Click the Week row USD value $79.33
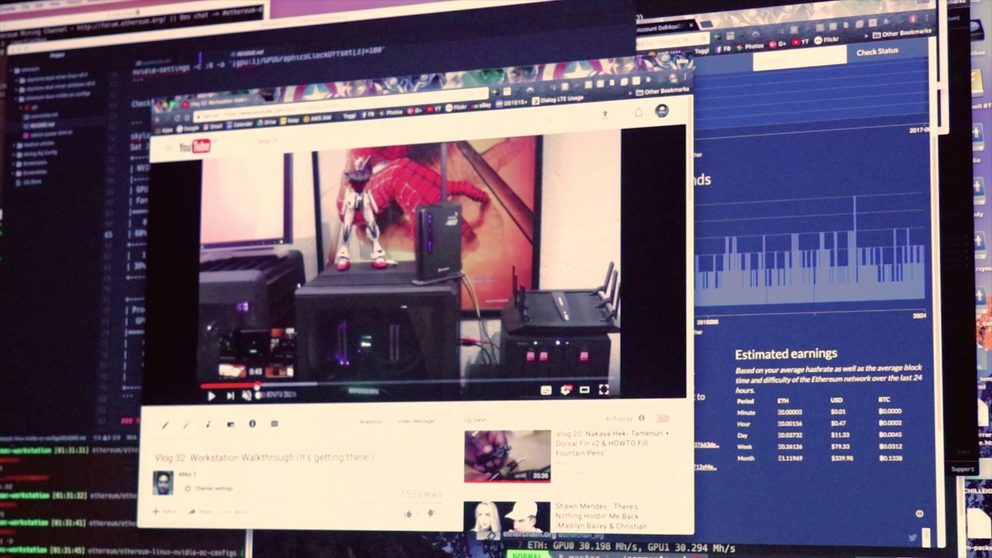992x558 pixels. [x=840, y=446]
